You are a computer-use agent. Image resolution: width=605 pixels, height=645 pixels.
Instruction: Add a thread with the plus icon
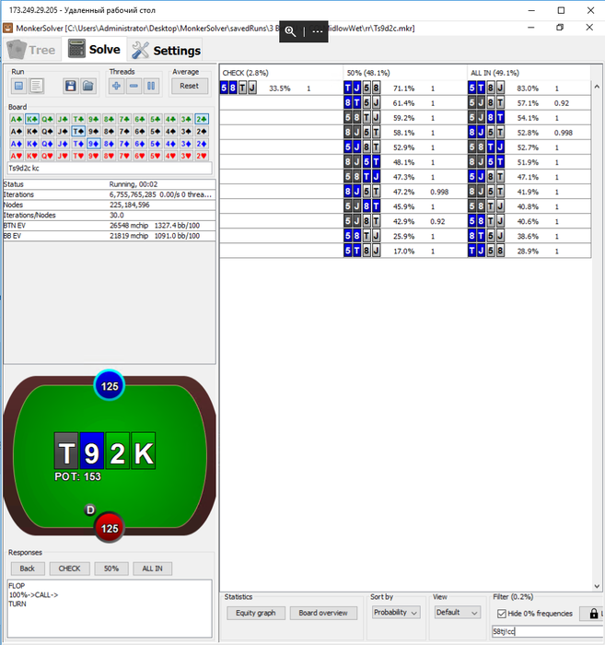pos(117,86)
